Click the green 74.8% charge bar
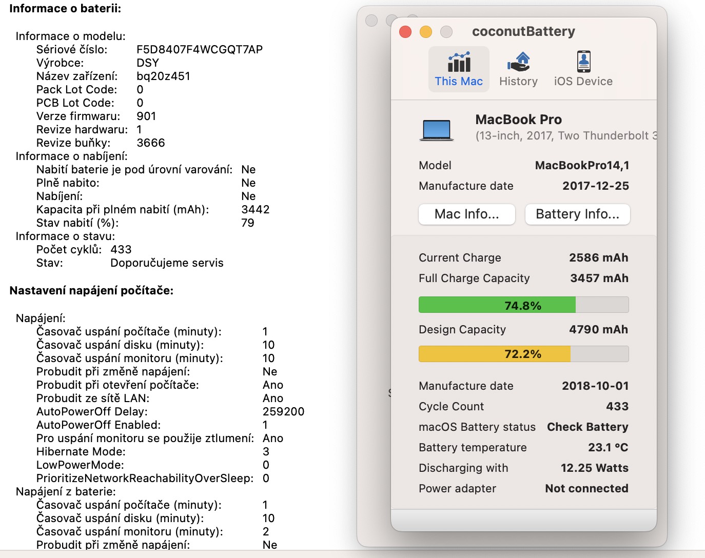 (x=497, y=305)
